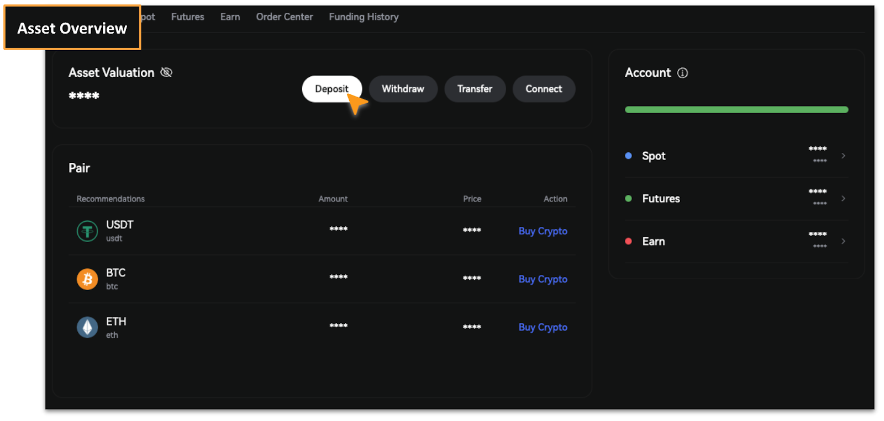This screenshot has width=884, height=421.
Task: Toggle the Asset Valuation eye visibility icon
Action: tap(166, 72)
